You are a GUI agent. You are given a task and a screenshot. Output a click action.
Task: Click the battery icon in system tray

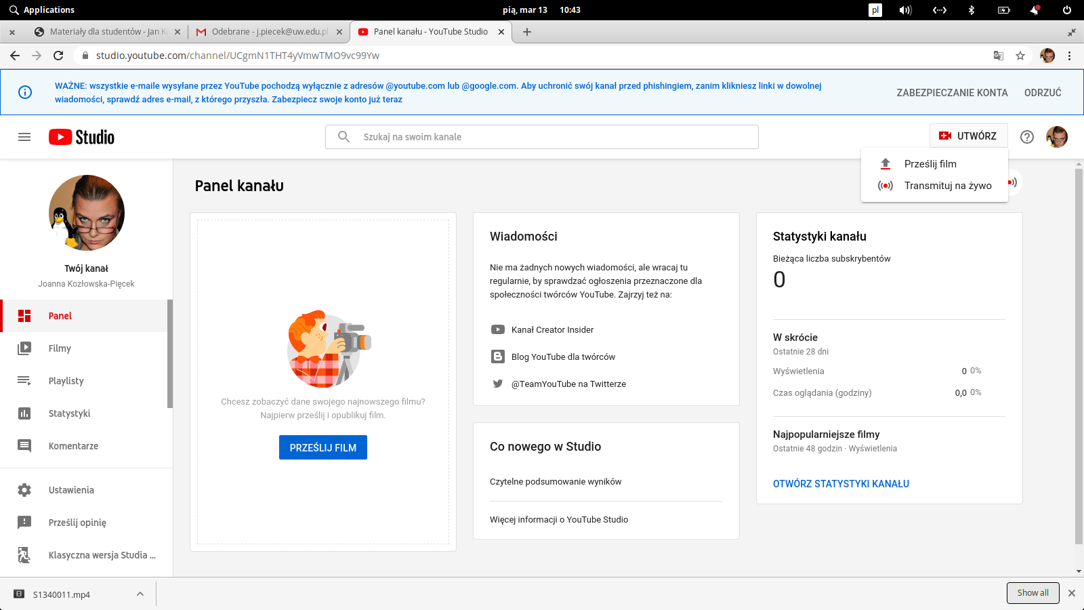(x=1004, y=10)
